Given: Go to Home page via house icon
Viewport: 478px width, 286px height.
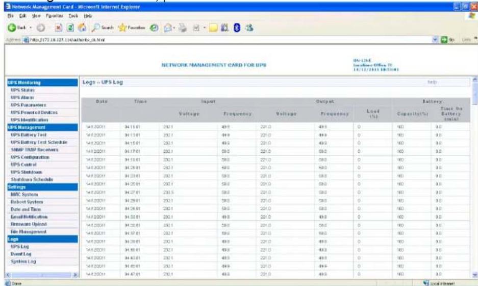Looking at the screenshot, I should [82, 28].
